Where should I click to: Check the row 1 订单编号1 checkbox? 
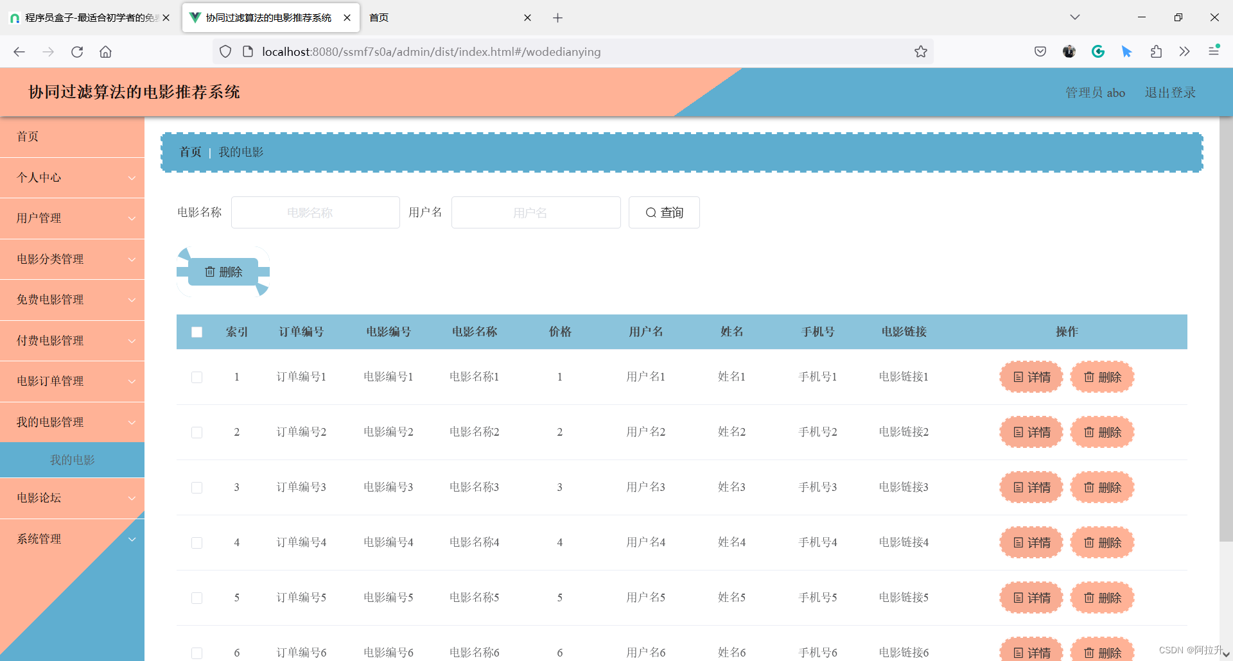197,377
